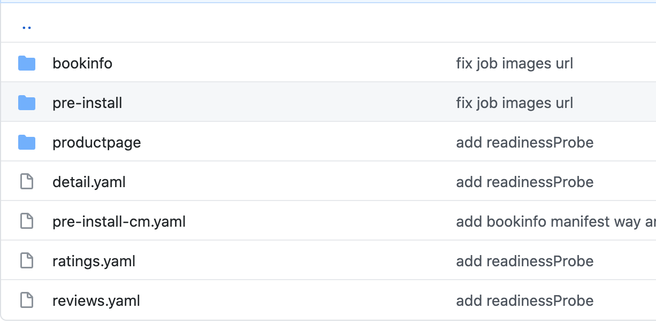Click the ratings.yaml file icon

[27, 261]
